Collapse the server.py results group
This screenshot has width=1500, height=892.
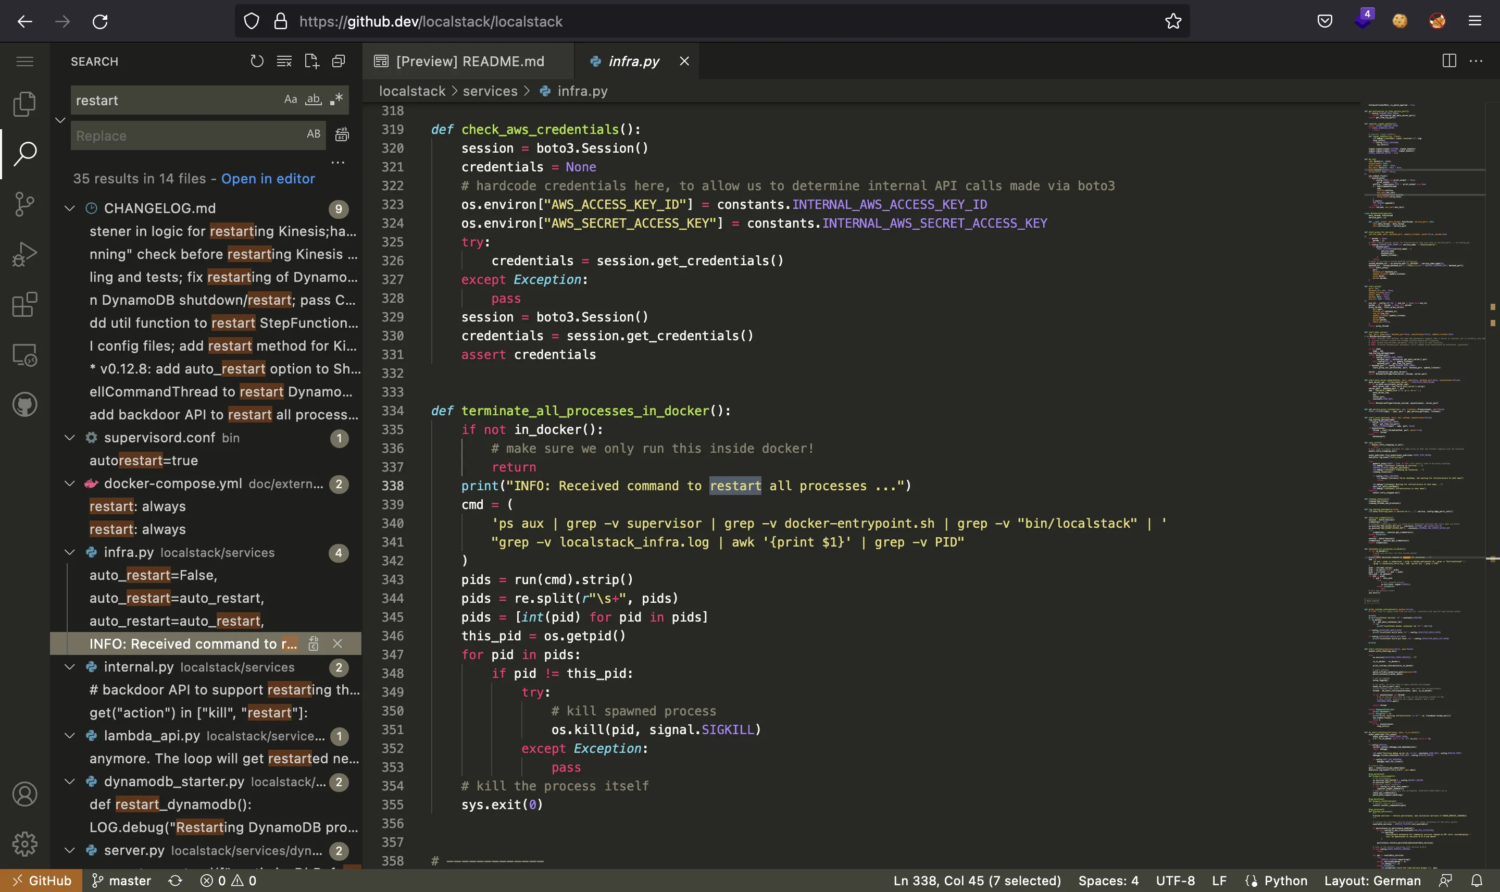click(70, 850)
